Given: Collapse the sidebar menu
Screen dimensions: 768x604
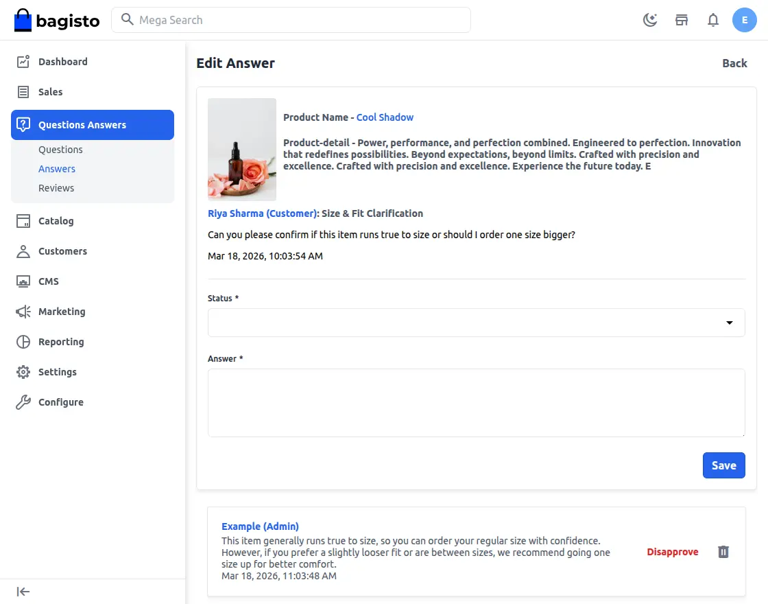Looking at the screenshot, I should pyautogui.click(x=23, y=592).
